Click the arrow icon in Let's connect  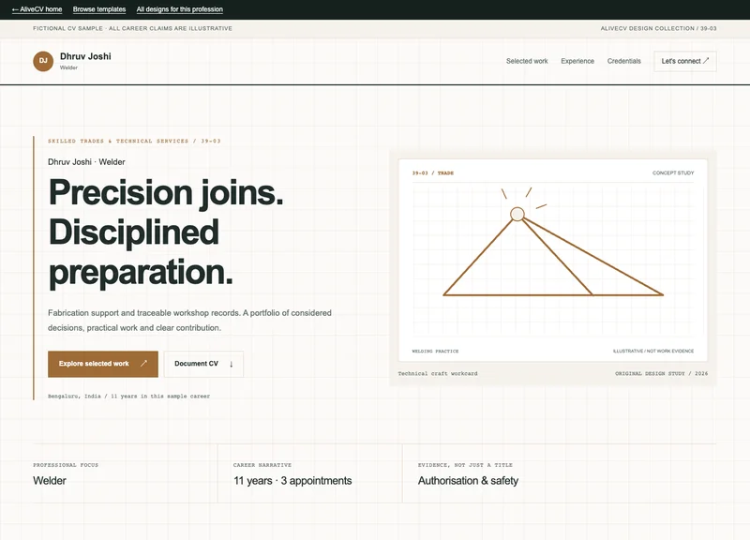coord(706,61)
